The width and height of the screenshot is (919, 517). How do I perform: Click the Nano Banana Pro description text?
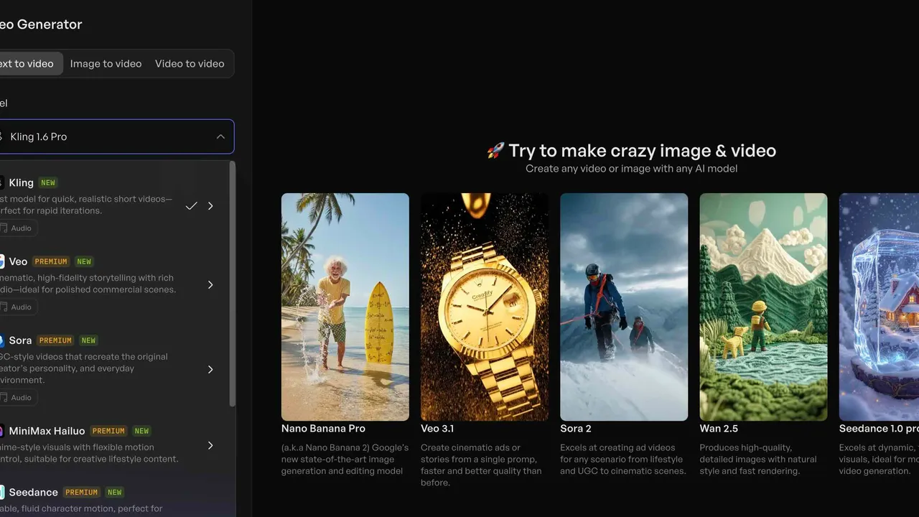click(x=345, y=460)
